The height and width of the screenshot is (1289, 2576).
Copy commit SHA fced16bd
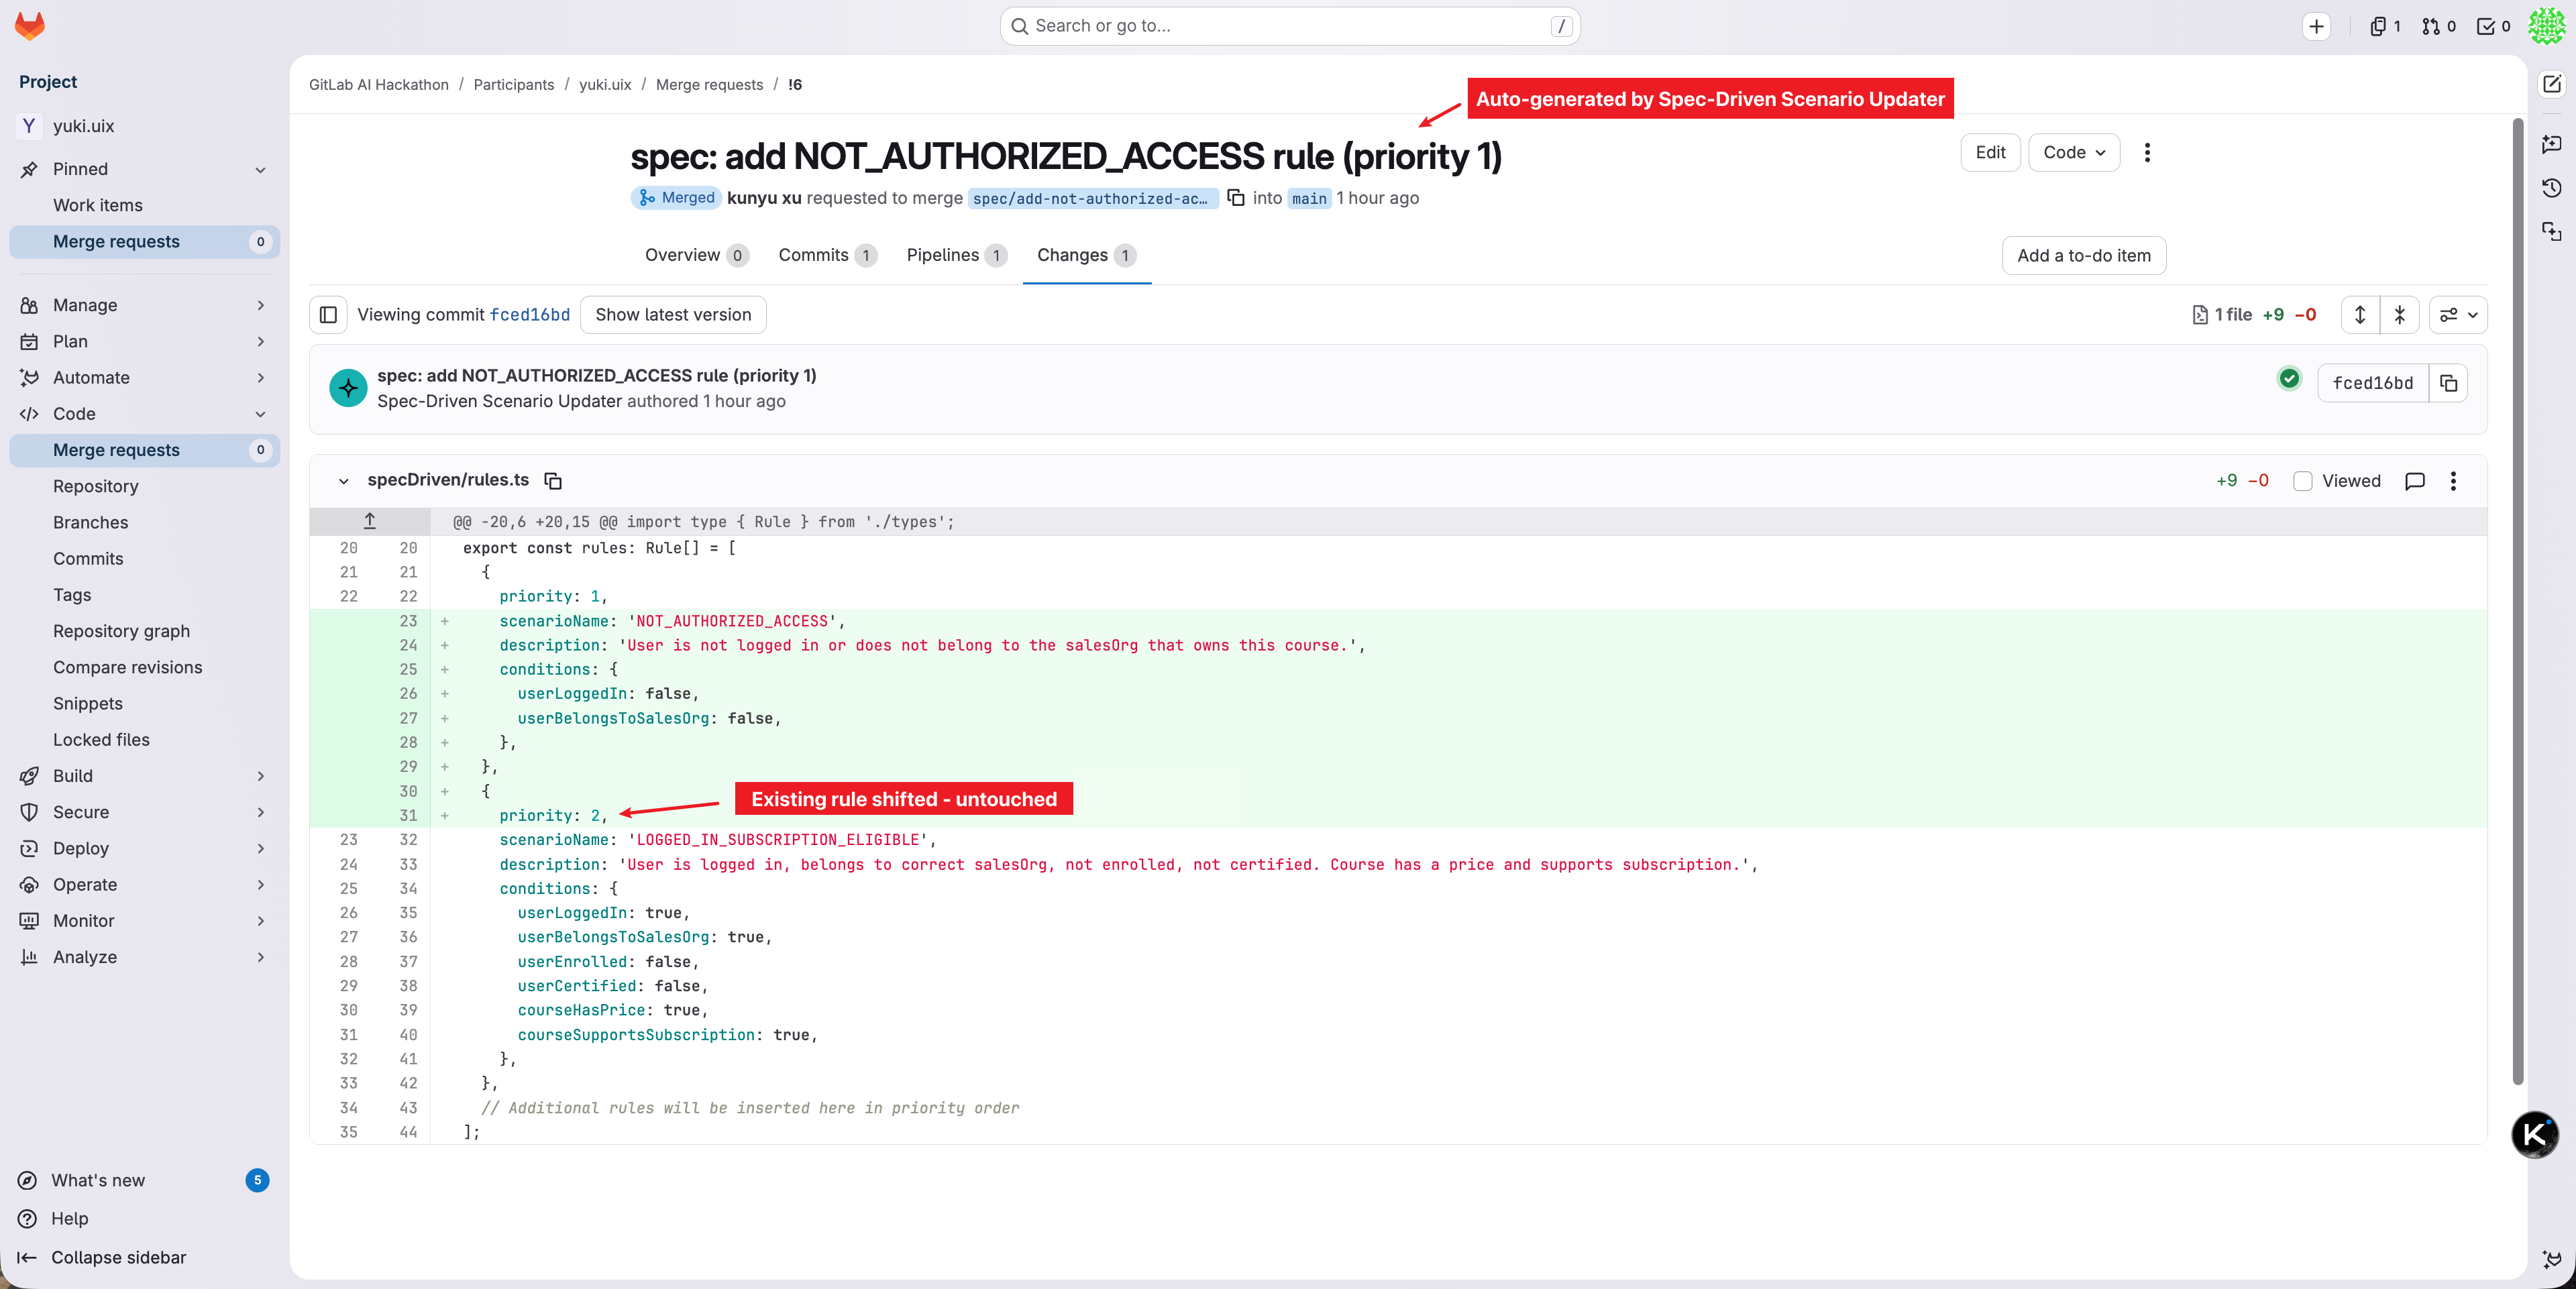[2448, 383]
